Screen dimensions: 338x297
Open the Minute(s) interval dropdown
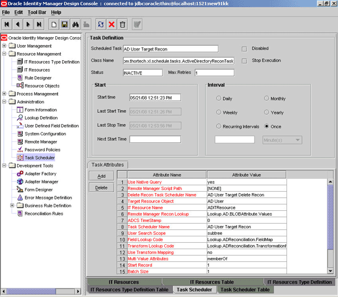[282, 140]
